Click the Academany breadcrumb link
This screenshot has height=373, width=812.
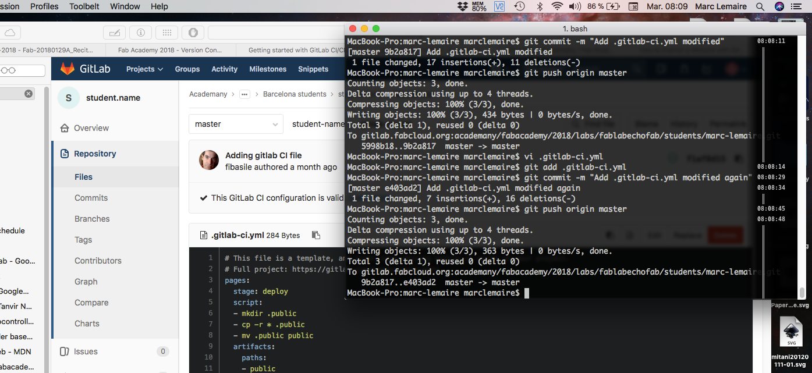pos(208,94)
